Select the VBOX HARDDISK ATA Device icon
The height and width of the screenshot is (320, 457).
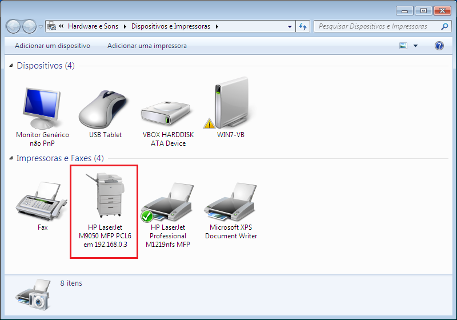point(166,113)
